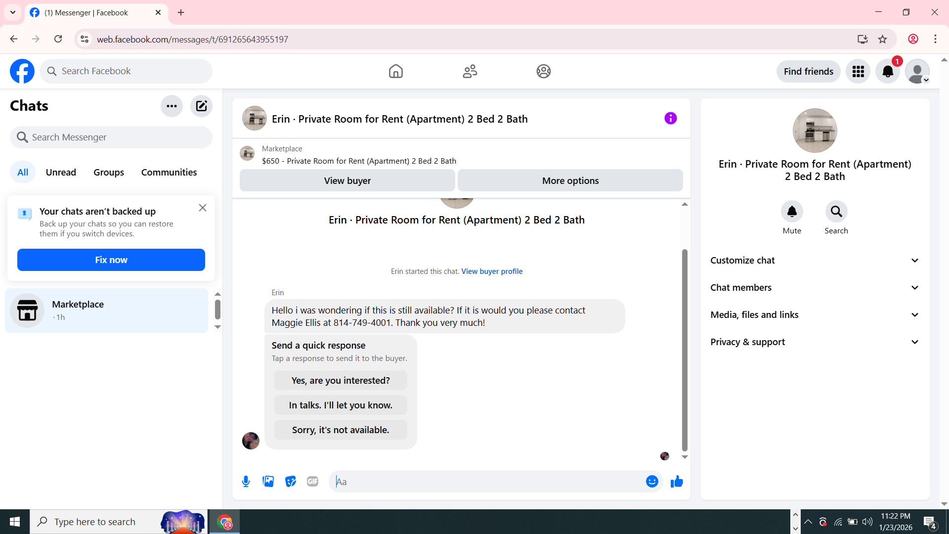Switch to Communities tab
949x534 pixels.
click(x=169, y=172)
